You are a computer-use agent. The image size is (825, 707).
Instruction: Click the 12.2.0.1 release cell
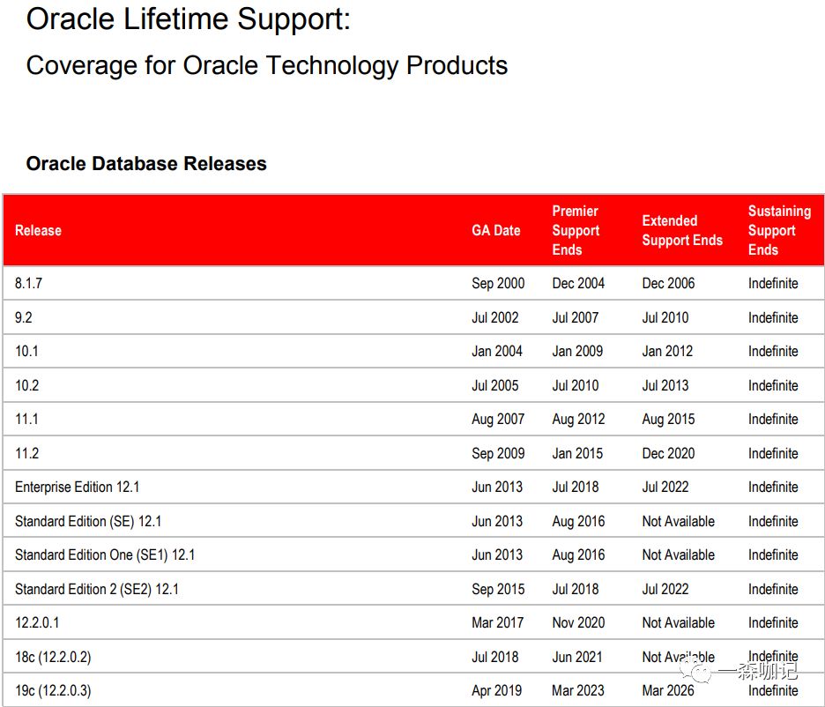tap(37, 623)
